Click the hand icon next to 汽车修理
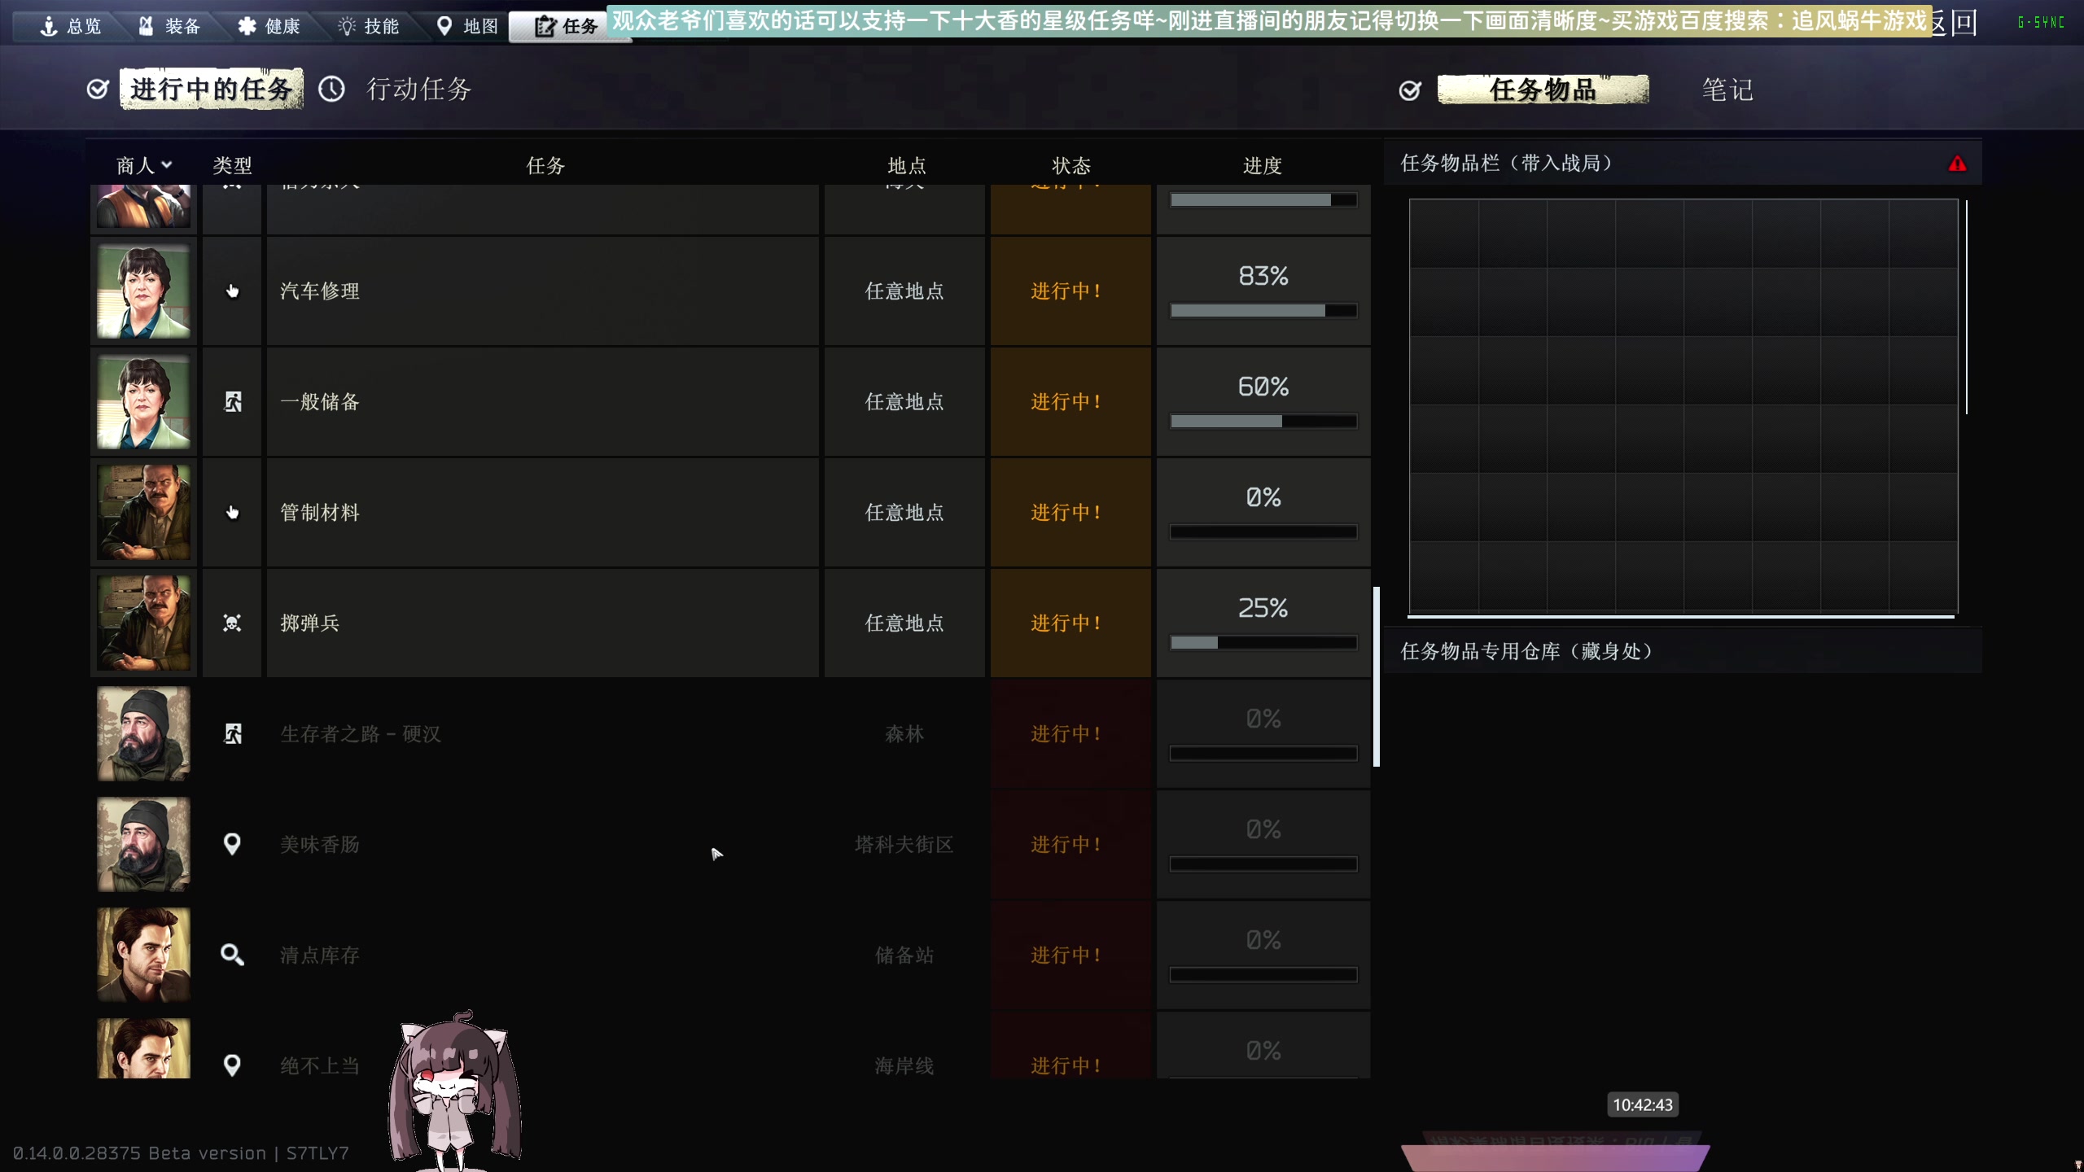The height and width of the screenshot is (1172, 2084). tap(232, 291)
